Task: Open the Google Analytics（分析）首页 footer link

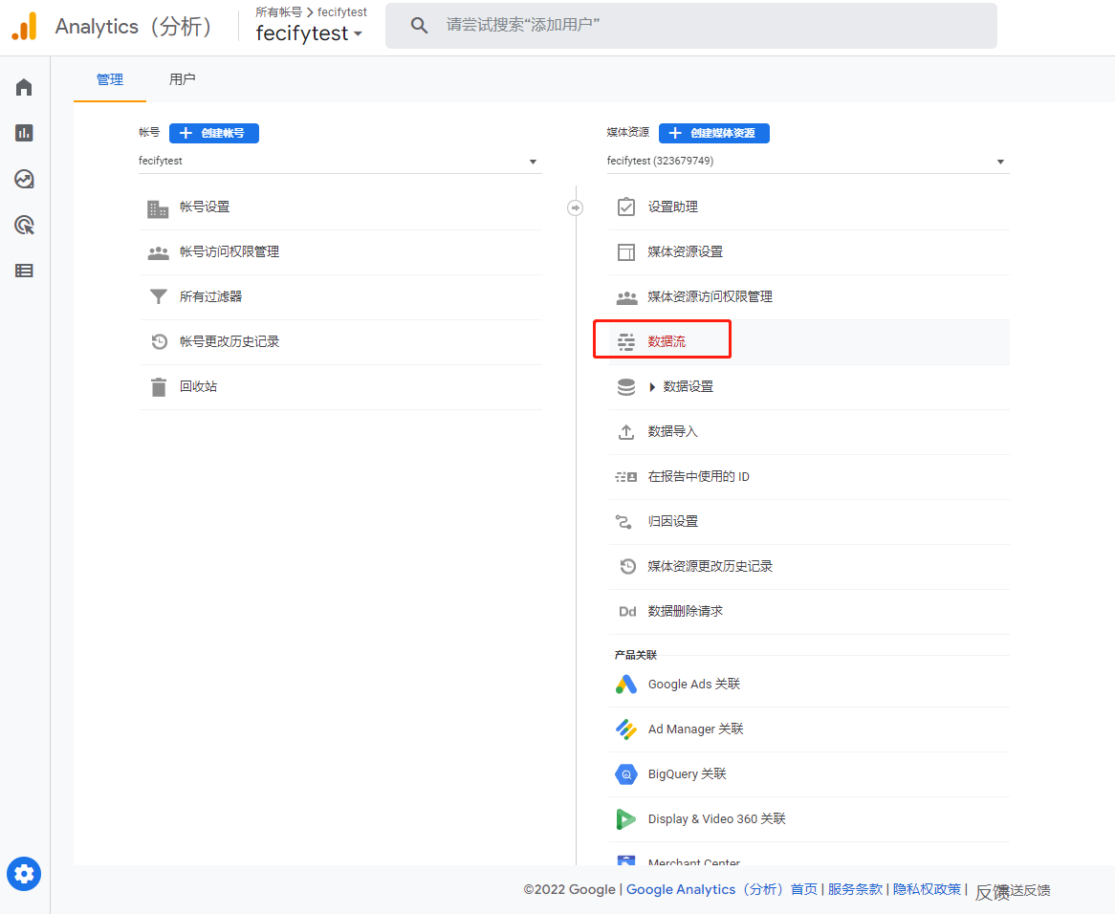Action: coord(722,890)
